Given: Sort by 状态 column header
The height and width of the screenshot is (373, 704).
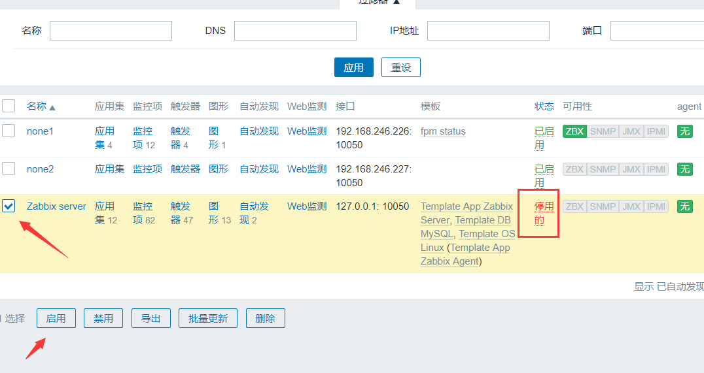Looking at the screenshot, I should click(544, 106).
